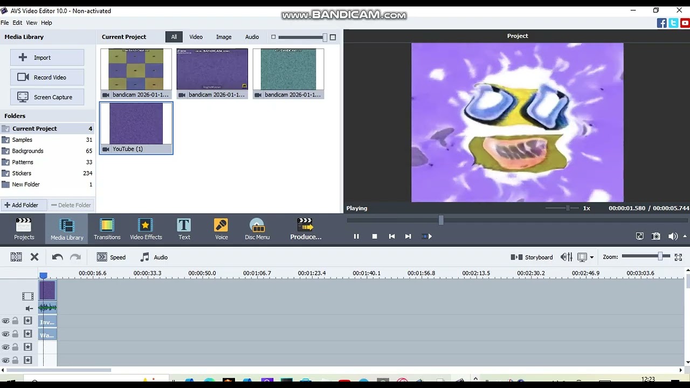Hide the Wa... effect track with its eye icon
The width and height of the screenshot is (690, 388).
(5, 334)
